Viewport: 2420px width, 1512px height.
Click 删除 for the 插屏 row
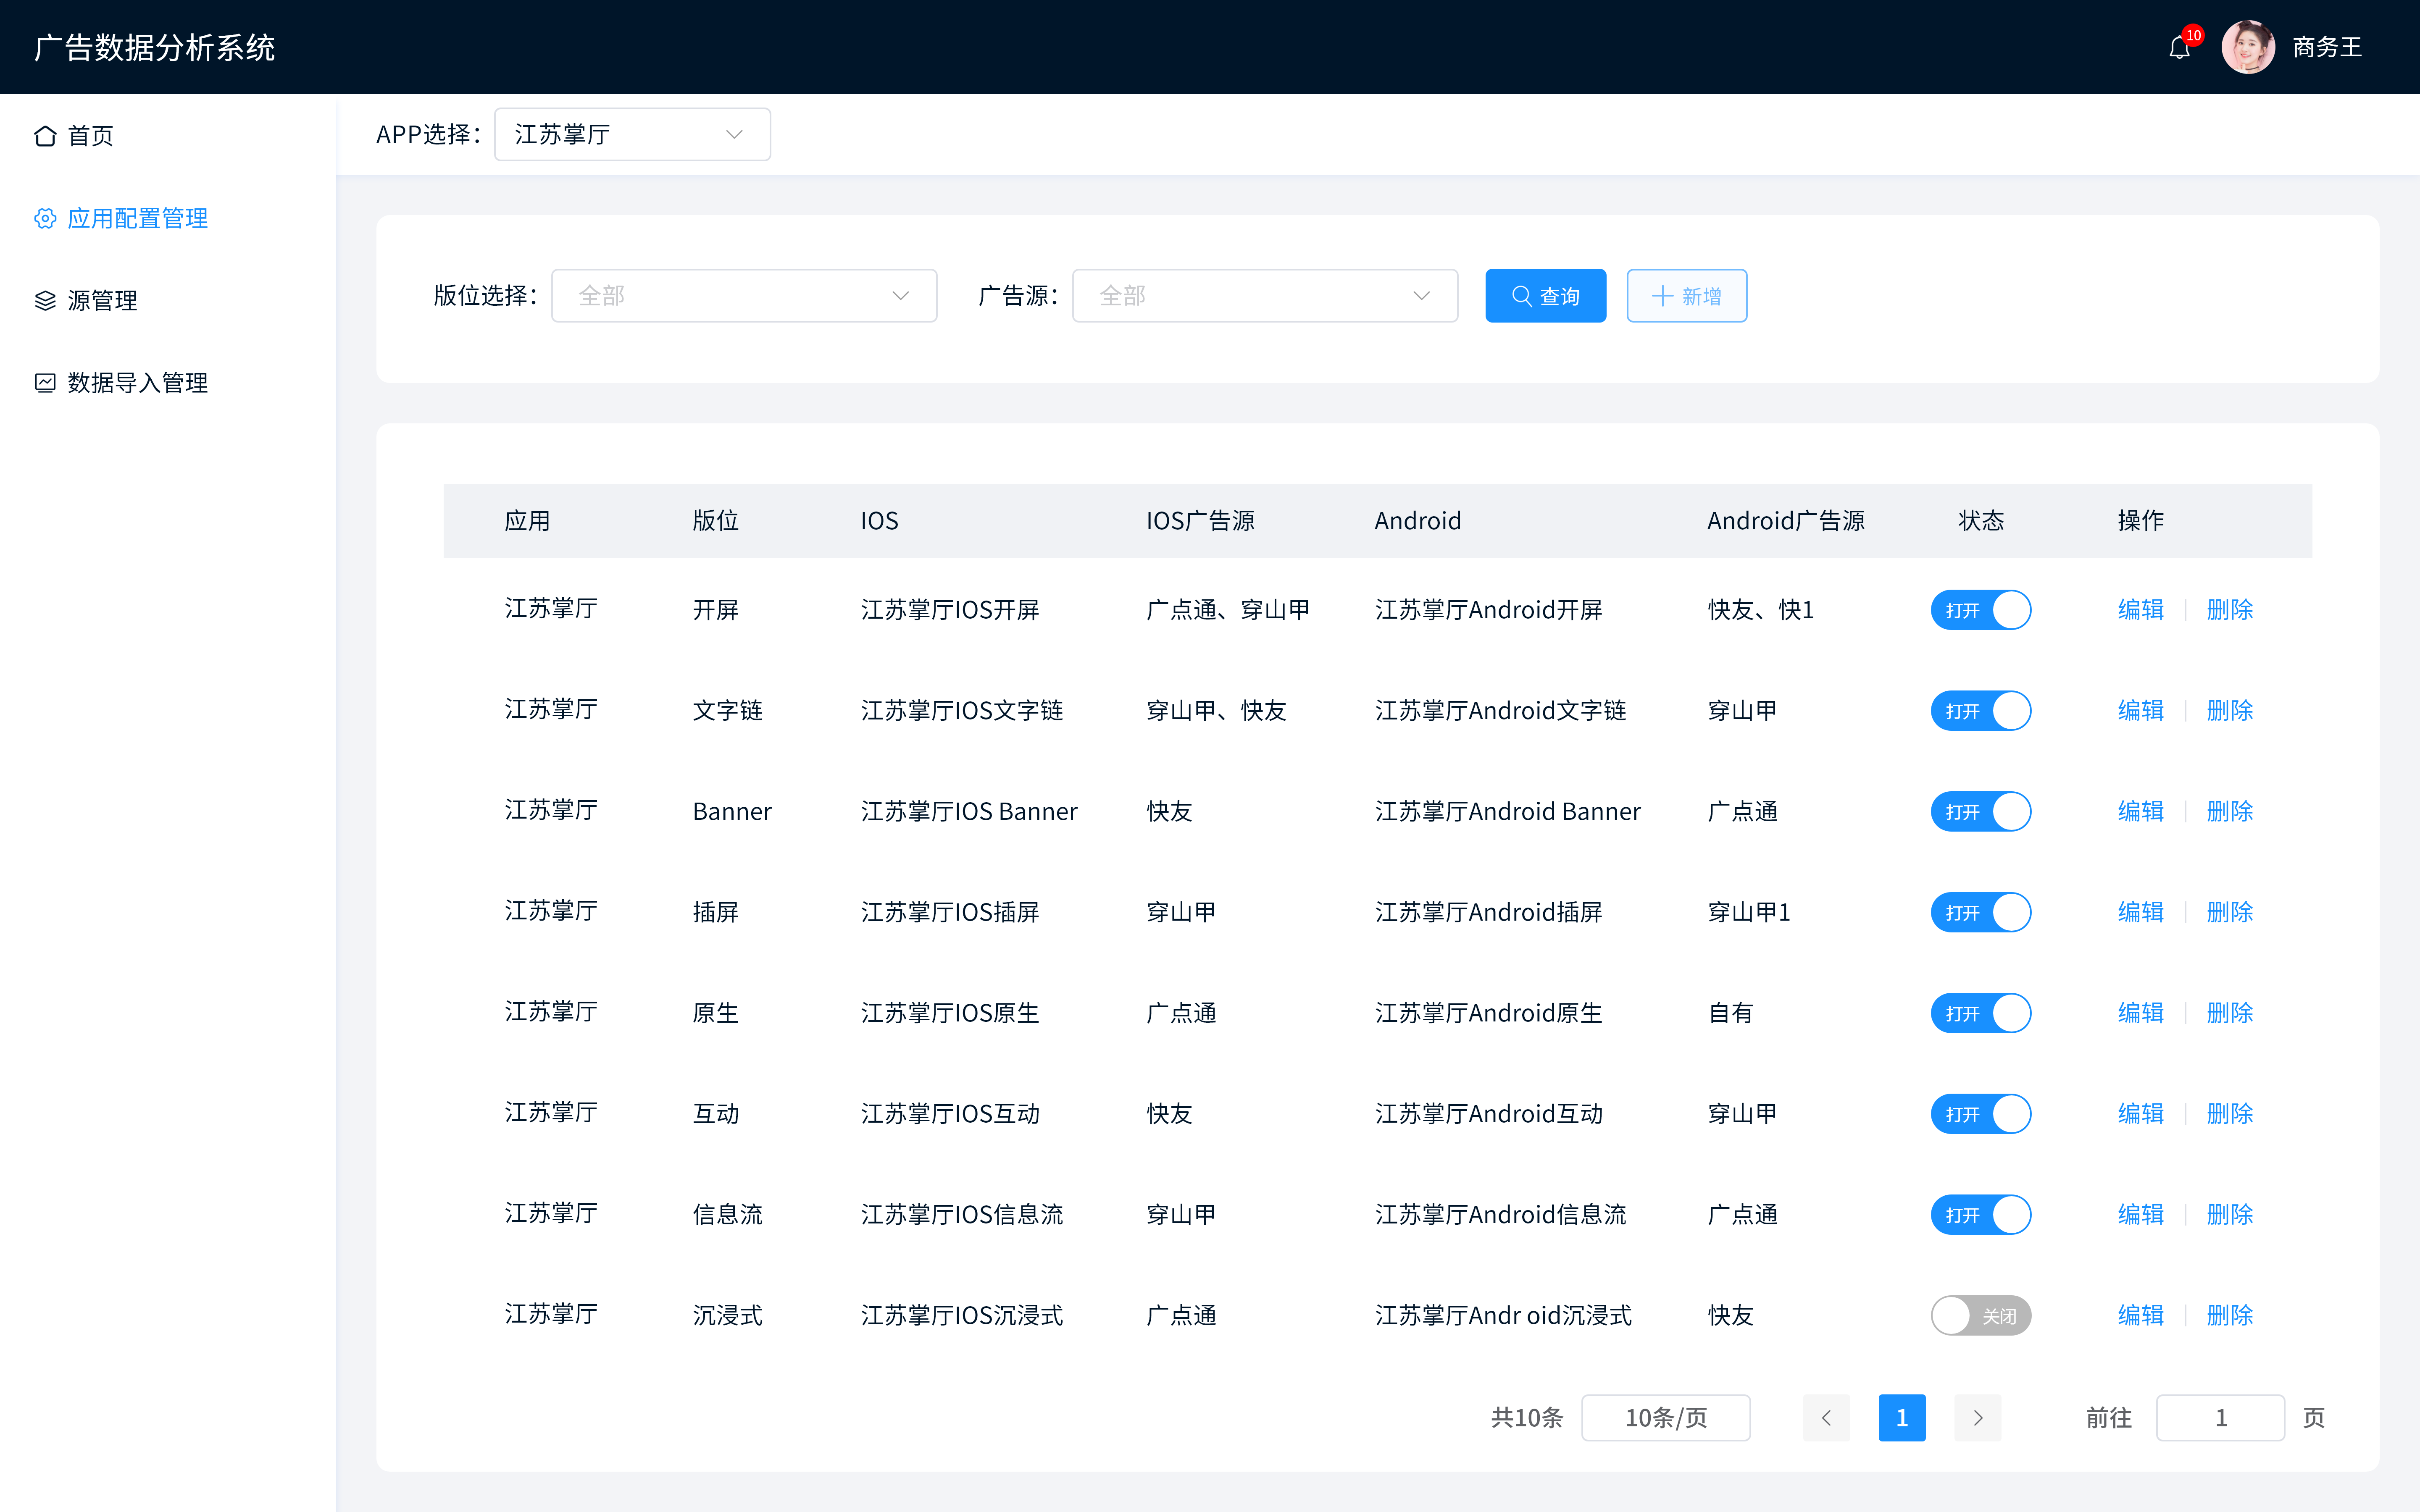tap(2230, 912)
